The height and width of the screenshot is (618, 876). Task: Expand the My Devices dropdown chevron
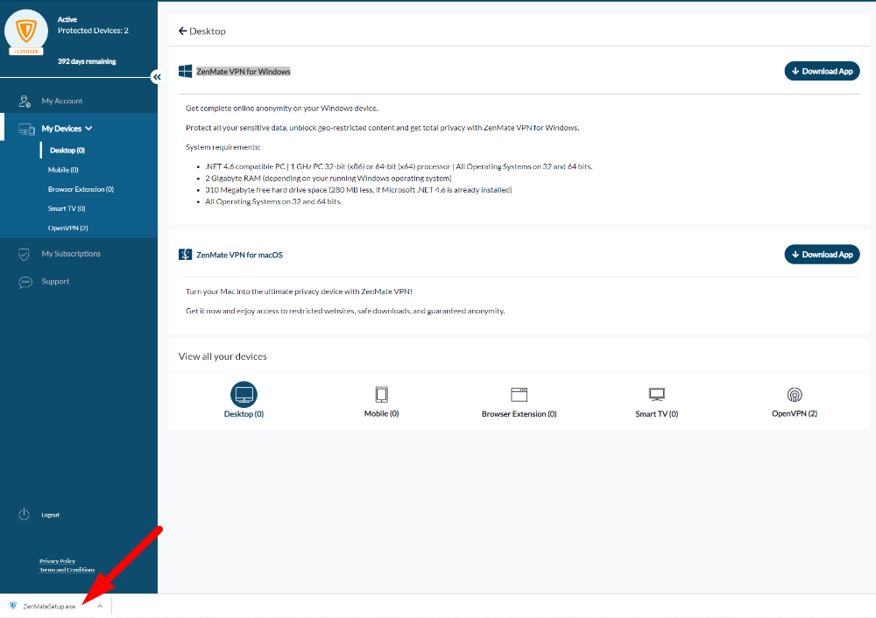coord(88,129)
